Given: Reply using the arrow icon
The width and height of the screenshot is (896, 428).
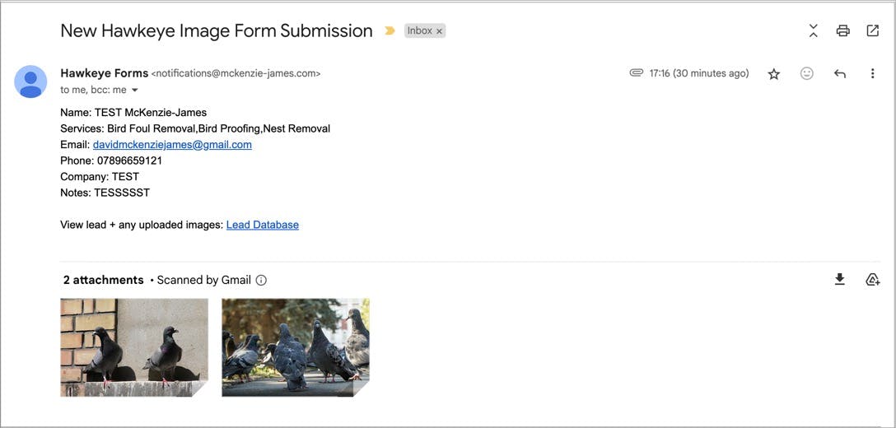Looking at the screenshot, I should [x=839, y=73].
